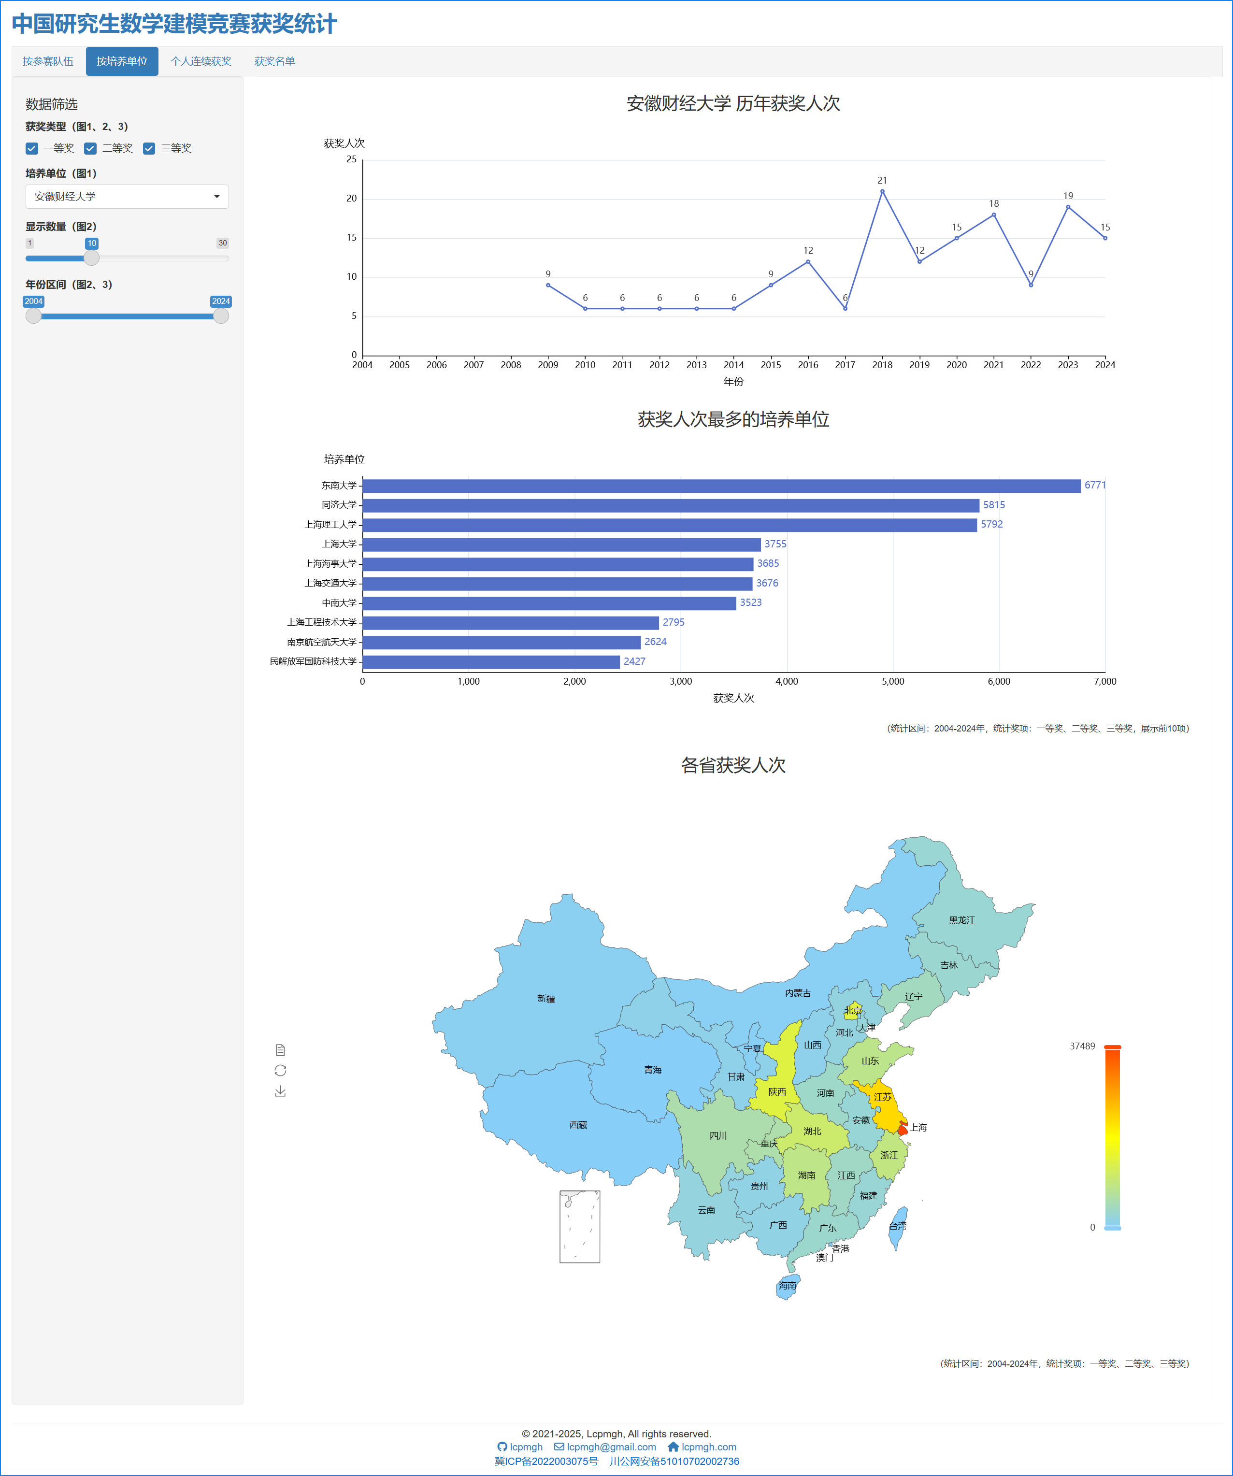1233x1476 pixels.
Task: Click the lcpmgh@gmail.com email link
Action: [x=612, y=1447]
